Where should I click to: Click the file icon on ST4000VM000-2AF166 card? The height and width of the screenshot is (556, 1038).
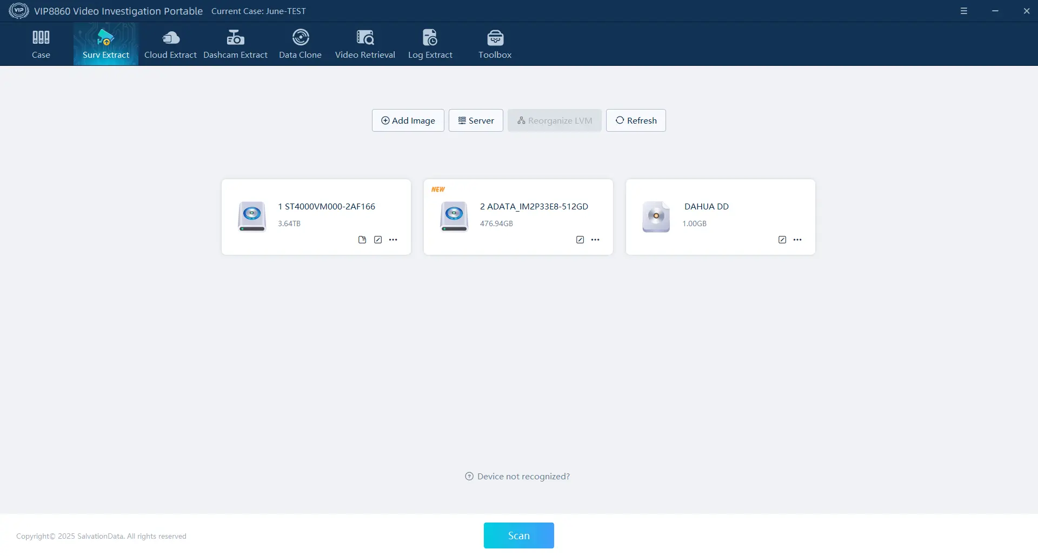tap(362, 240)
